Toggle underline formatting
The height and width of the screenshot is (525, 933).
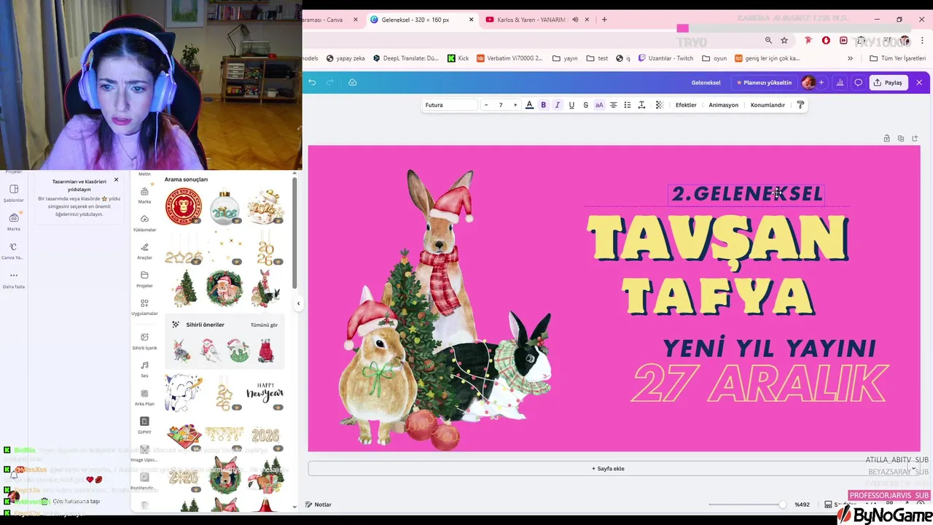click(571, 105)
